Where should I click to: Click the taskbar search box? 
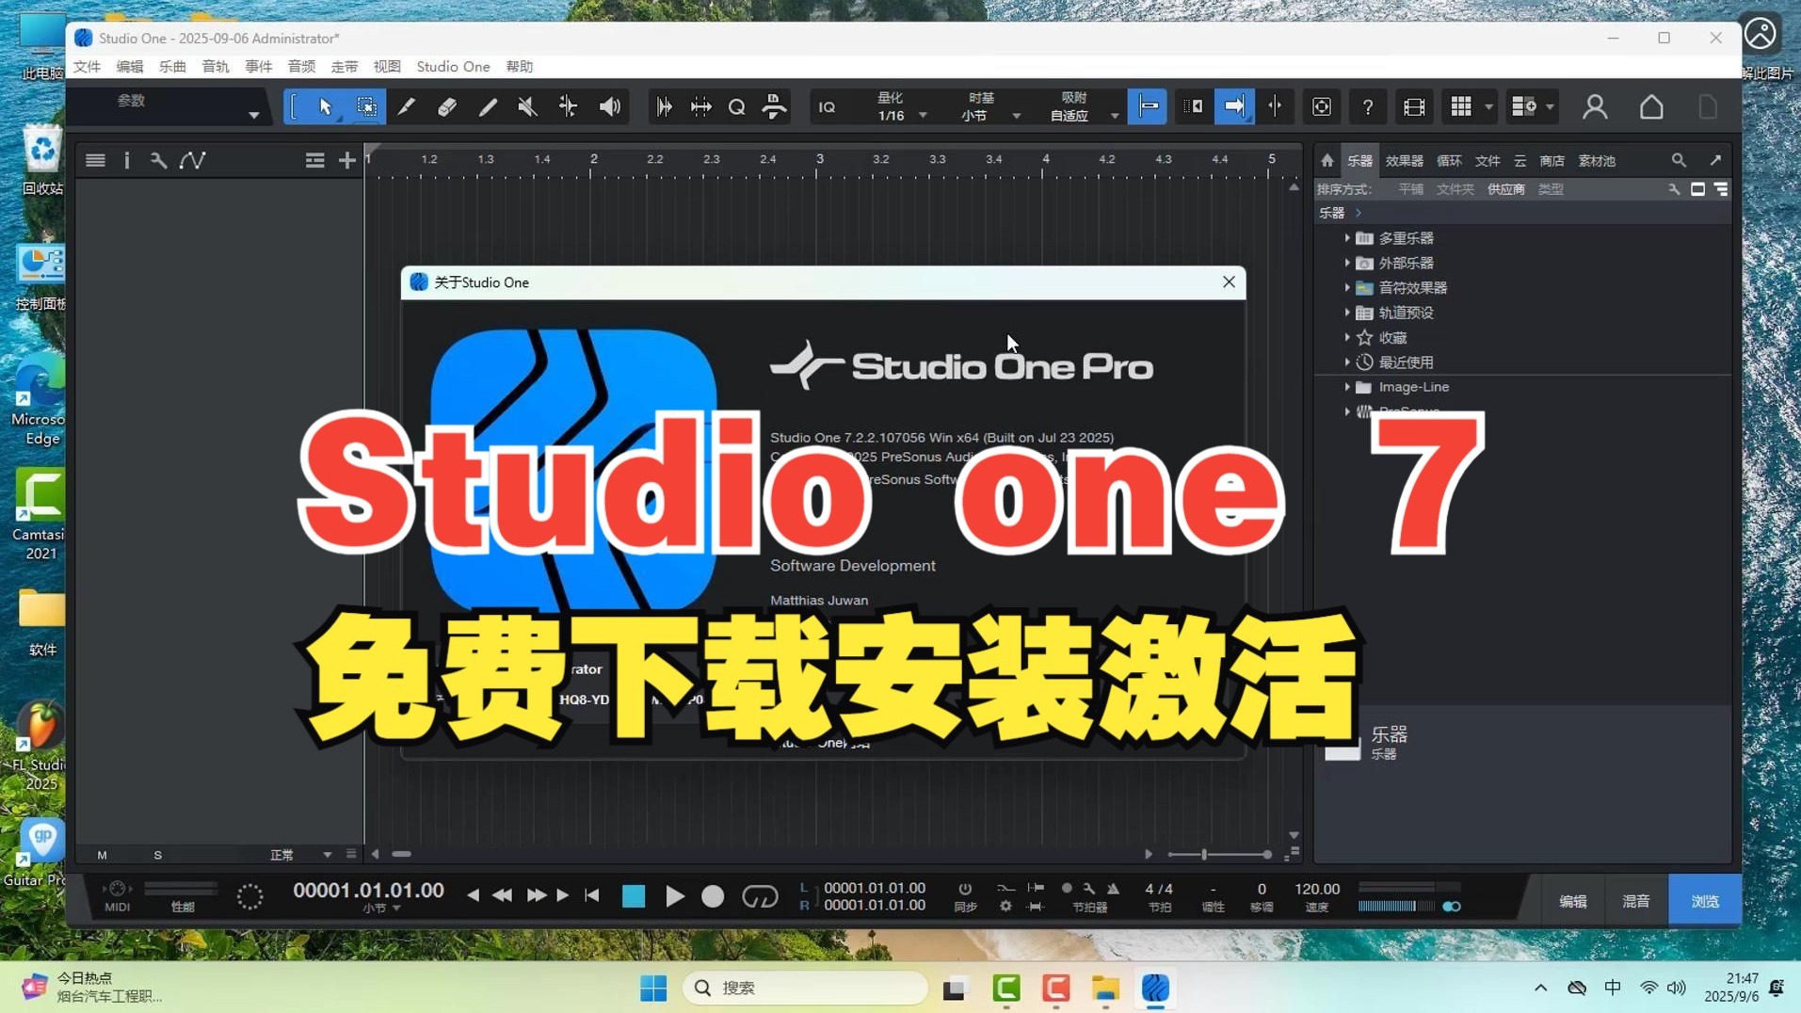point(805,988)
